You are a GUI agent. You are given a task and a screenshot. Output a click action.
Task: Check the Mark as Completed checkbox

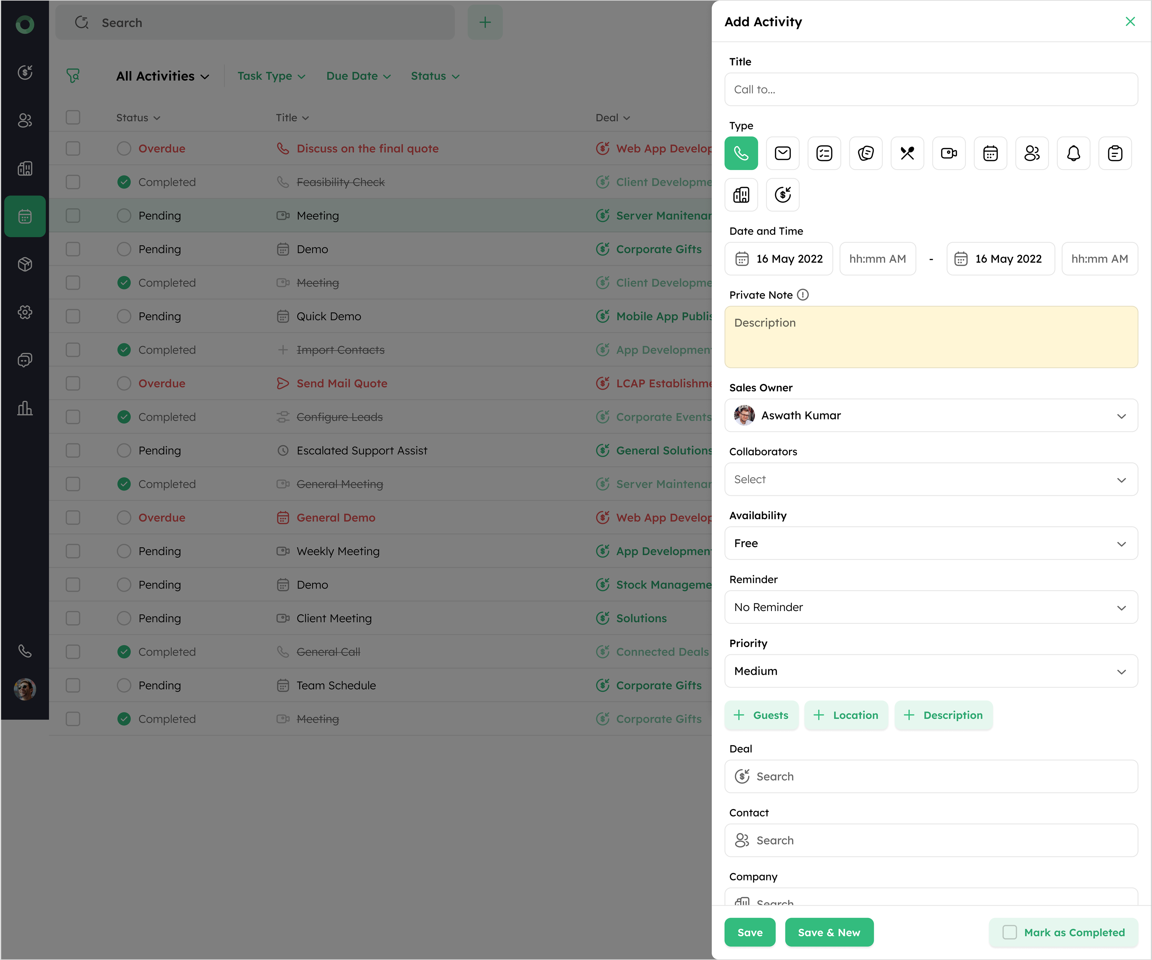tap(1009, 932)
